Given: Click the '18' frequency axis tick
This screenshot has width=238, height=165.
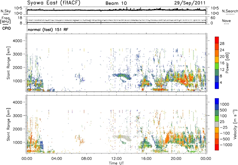Looking at the screenshot, I should [20, 18].
